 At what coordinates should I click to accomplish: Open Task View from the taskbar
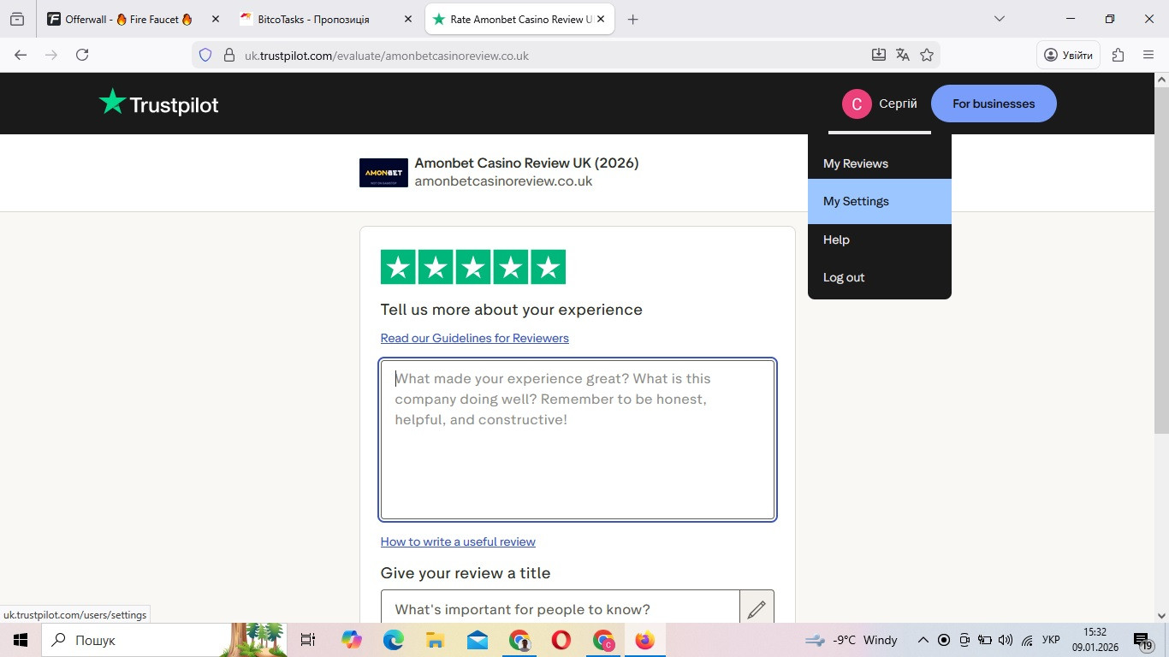pyautogui.click(x=308, y=640)
